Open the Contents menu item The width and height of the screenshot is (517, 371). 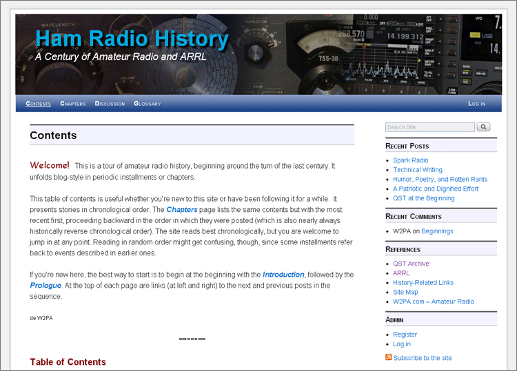coord(39,104)
